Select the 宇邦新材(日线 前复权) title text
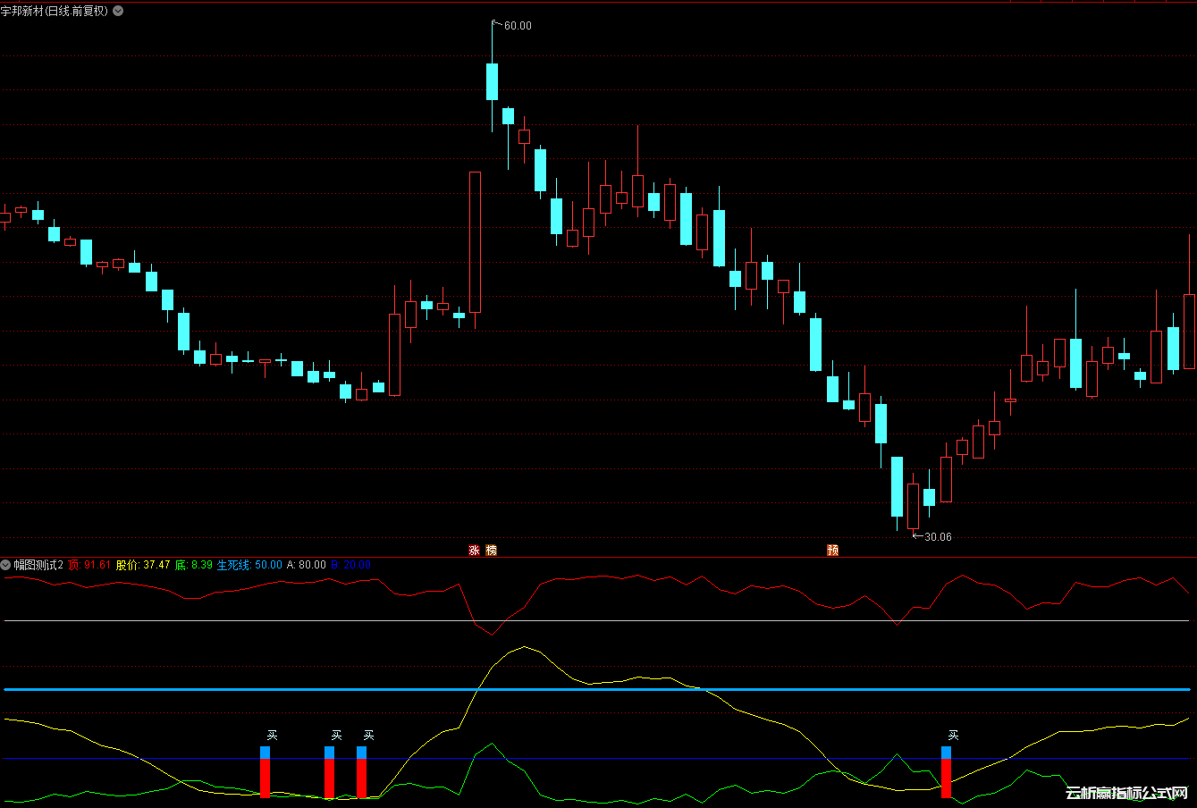Screen dimensions: 1197x808 coord(55,11)
